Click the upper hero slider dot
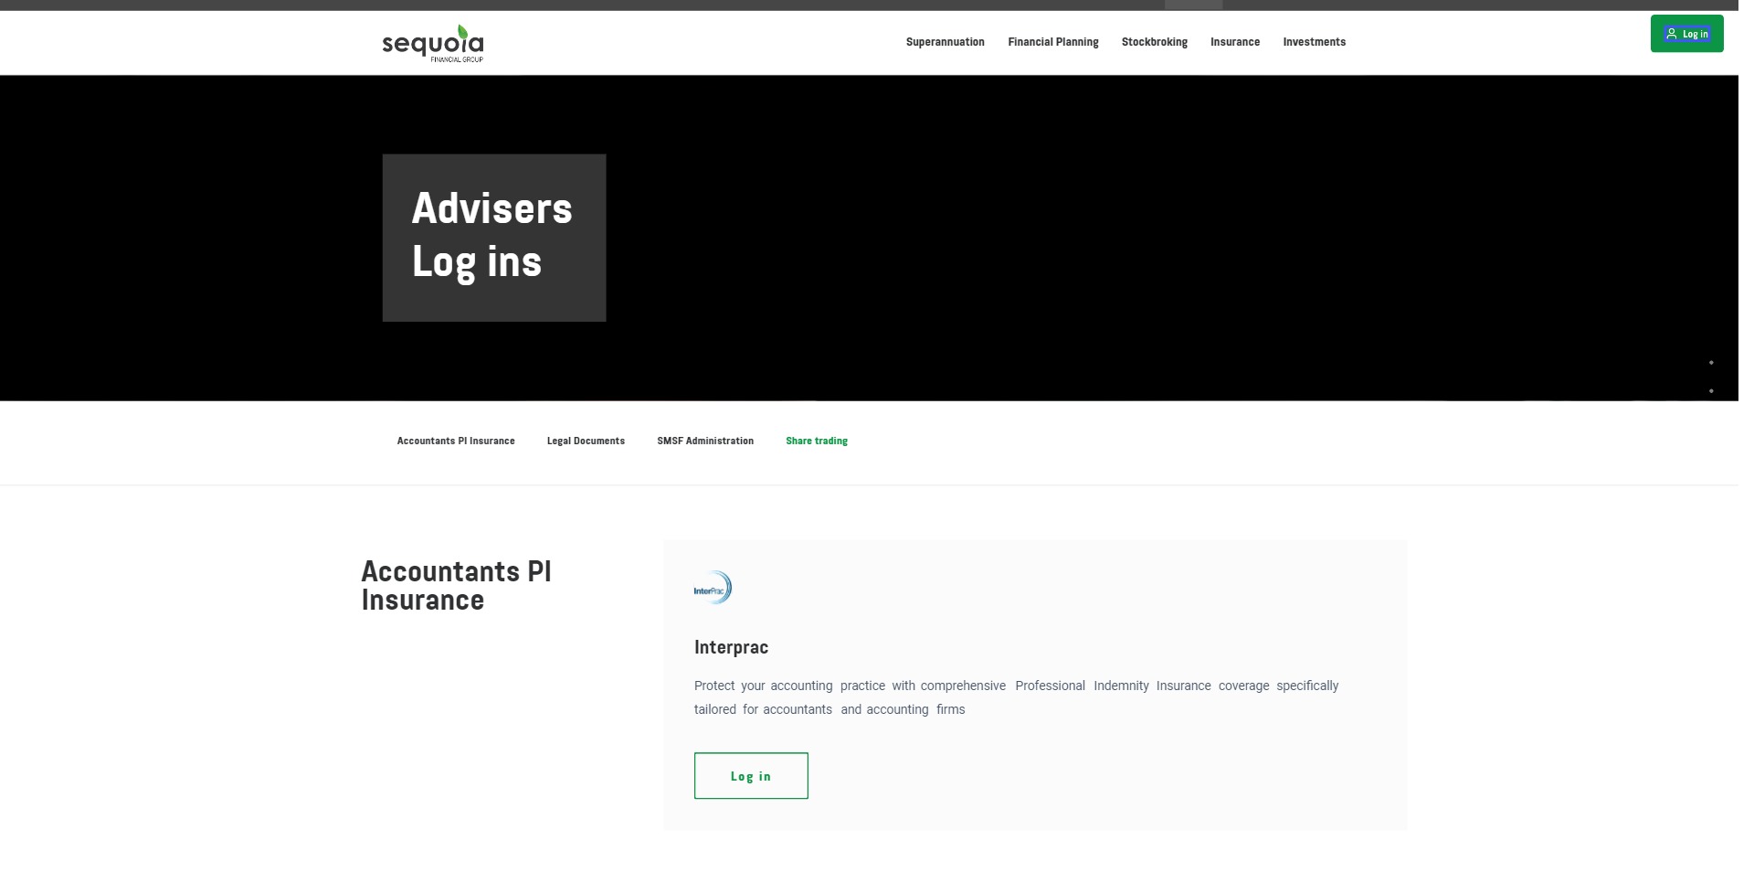The image size is (1754, 872). (1711, 363)
